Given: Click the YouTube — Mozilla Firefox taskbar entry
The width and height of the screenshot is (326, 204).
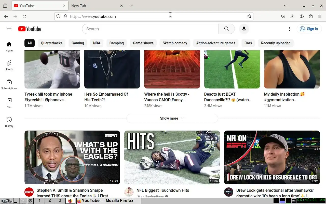Looking at the screenshot, I should 108,201.
